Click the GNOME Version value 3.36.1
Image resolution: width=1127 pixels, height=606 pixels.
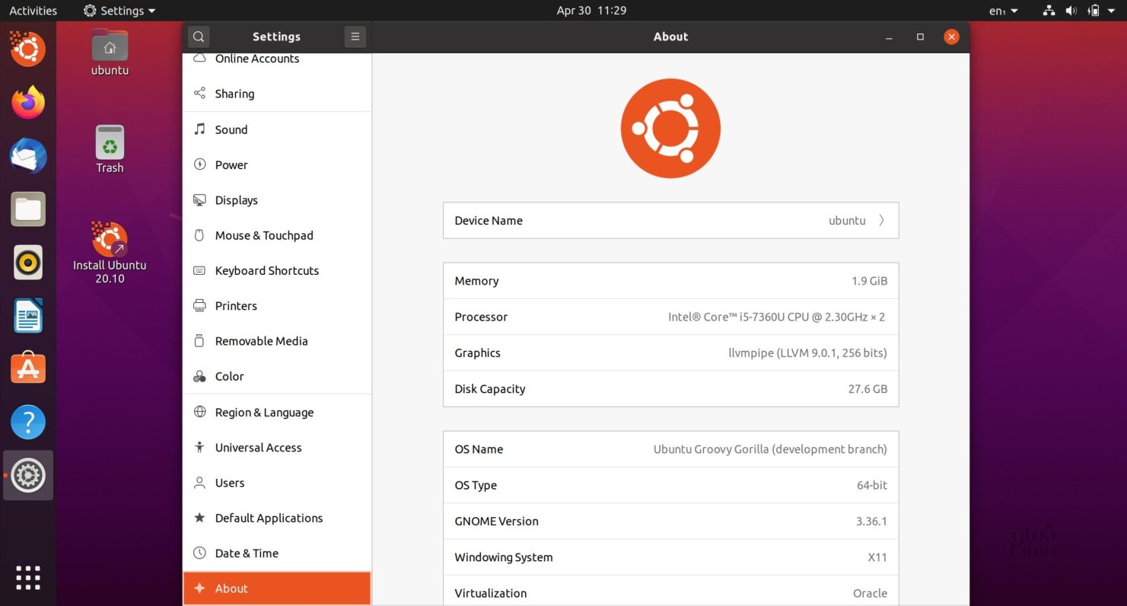871,521
